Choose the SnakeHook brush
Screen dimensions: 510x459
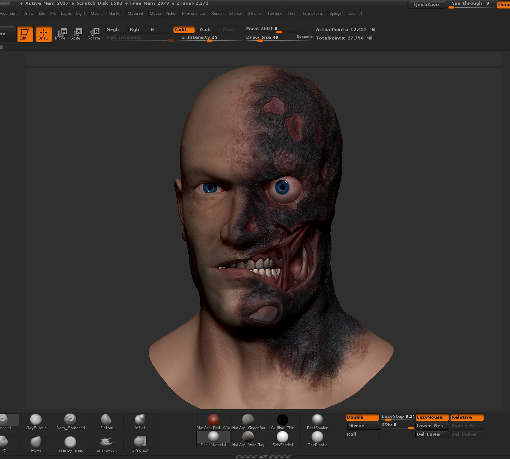[107, 444]
